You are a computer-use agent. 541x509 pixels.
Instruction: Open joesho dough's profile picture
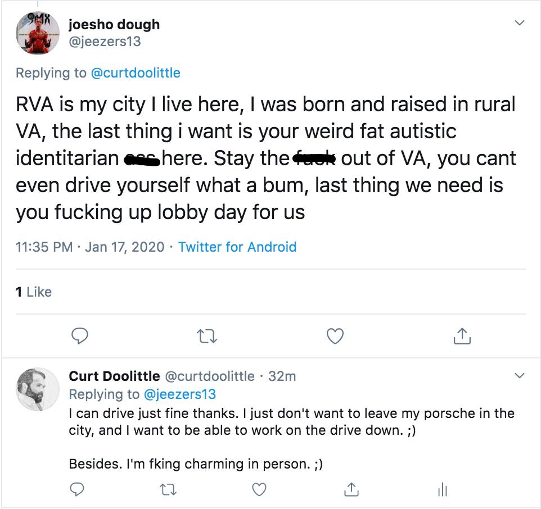pos(37,33)
